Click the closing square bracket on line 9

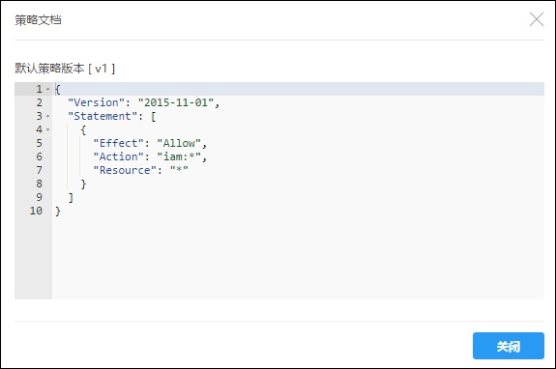coord(71,197)
